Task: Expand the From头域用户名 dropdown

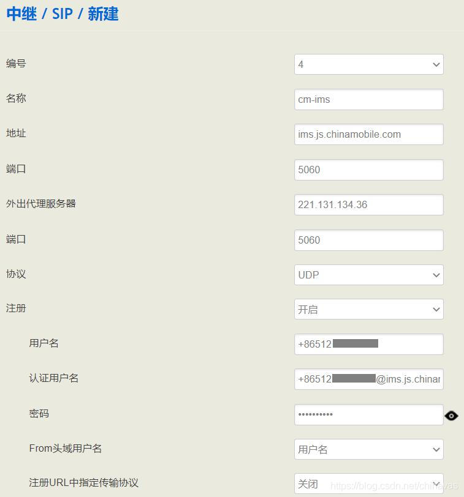Action: (368, 449)
